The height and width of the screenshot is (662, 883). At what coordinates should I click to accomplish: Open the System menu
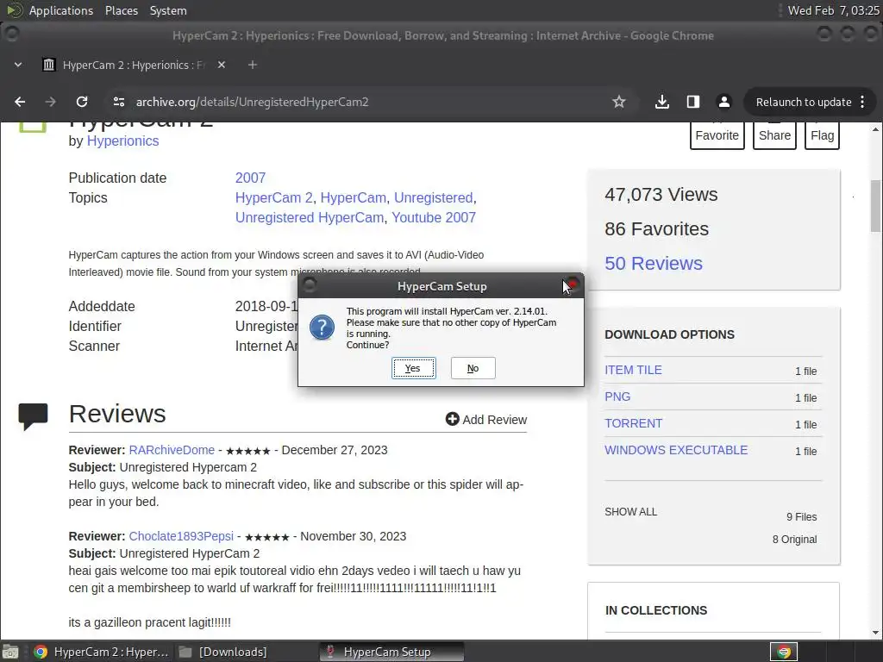tap(168, 10)
